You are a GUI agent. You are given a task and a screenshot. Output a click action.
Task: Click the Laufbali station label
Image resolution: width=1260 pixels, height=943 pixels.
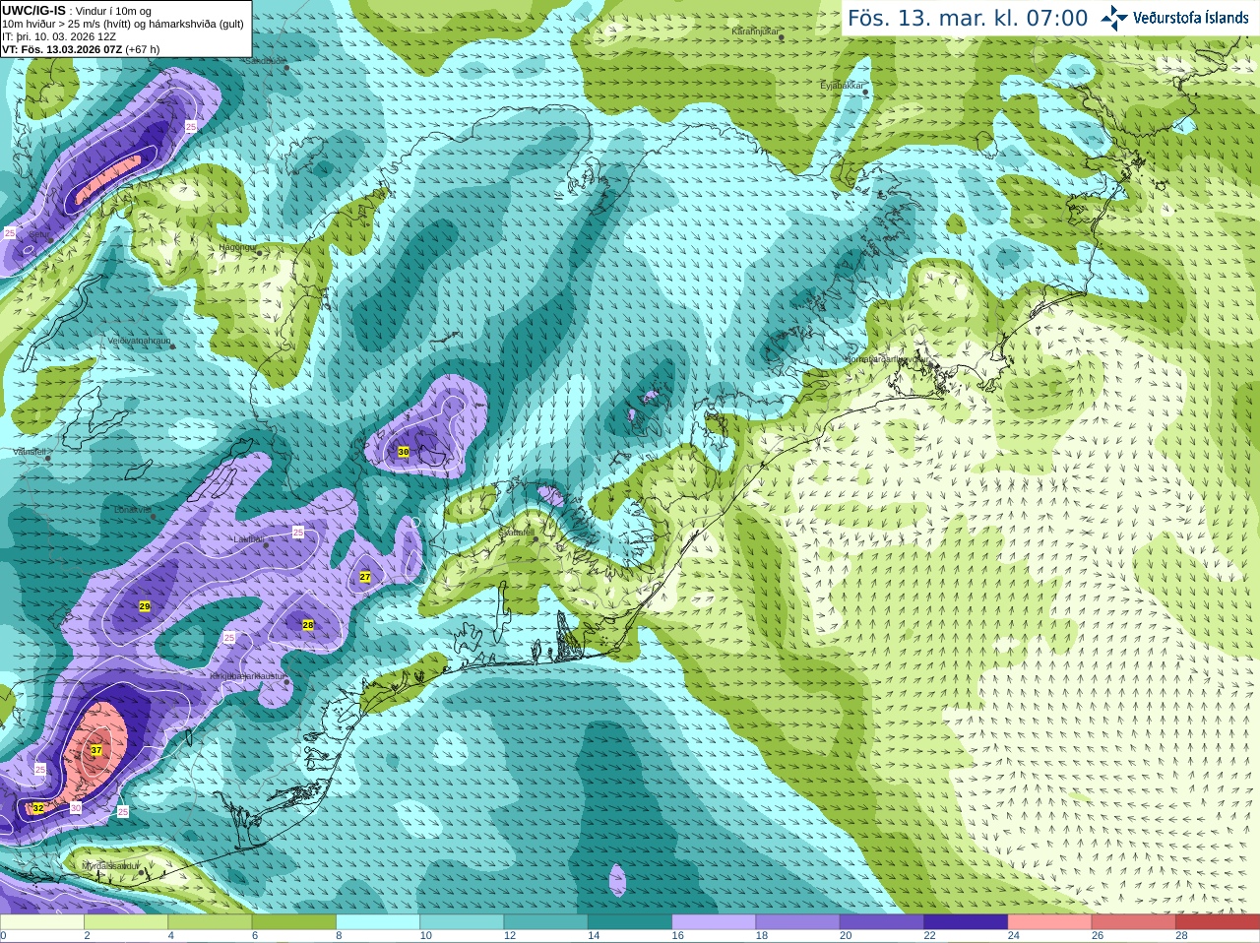tap(248, 539)
